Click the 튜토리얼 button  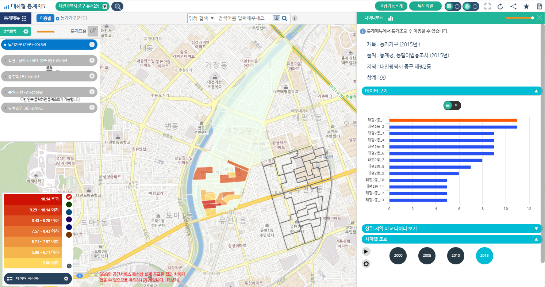[x=425, y=6]
